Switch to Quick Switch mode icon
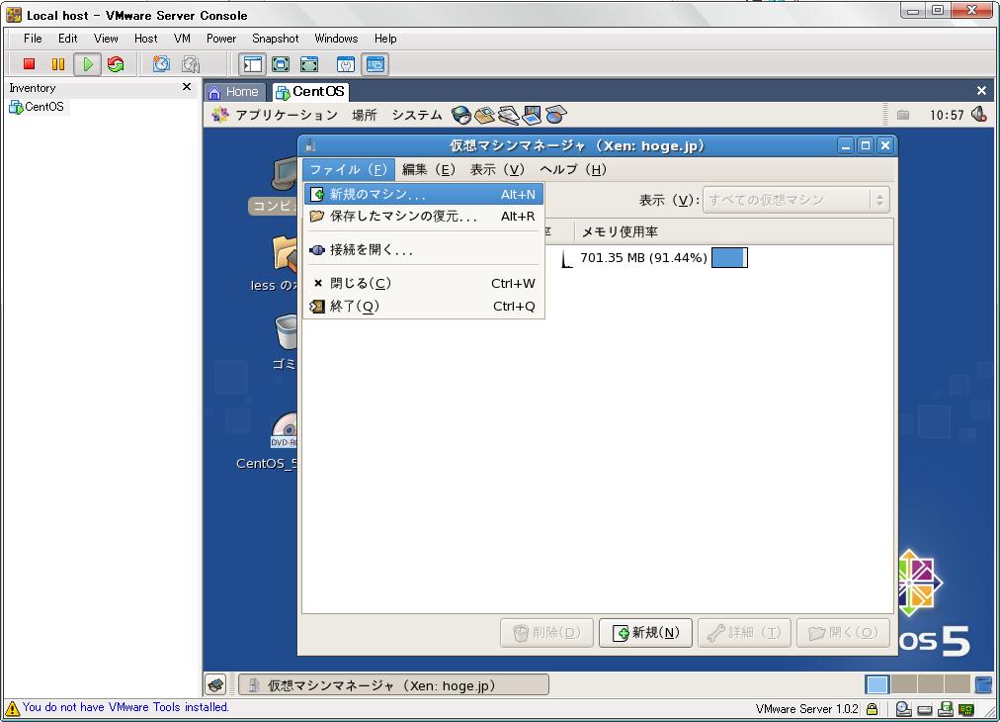This screenshot has height=722, width=1000. tap(281, 64)
